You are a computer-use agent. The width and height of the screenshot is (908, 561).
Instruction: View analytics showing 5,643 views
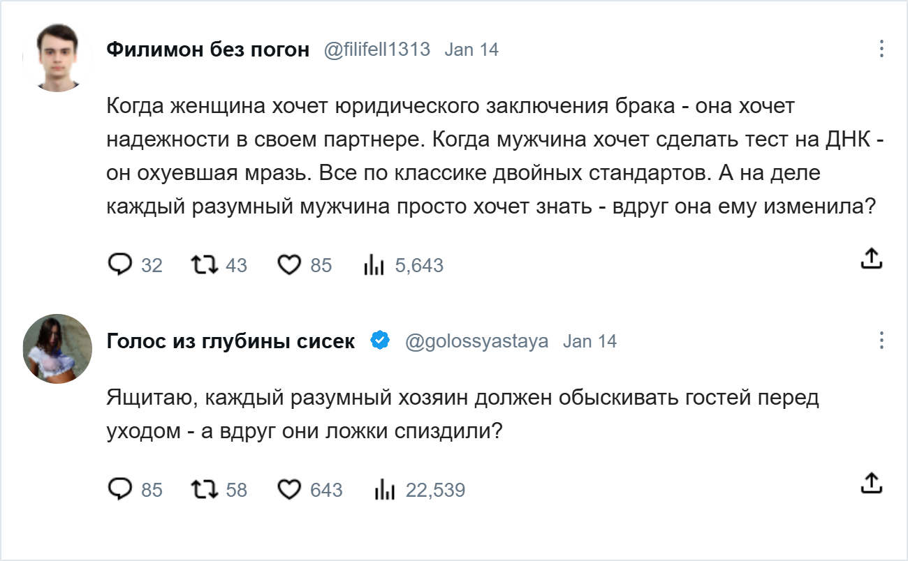pyautogui.click(x=375, y=264)
